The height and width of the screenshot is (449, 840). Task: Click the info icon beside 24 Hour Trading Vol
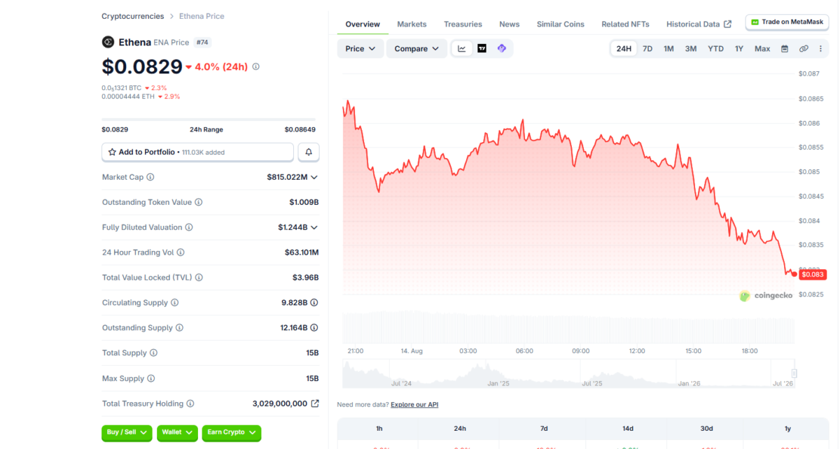click(181, 252)
